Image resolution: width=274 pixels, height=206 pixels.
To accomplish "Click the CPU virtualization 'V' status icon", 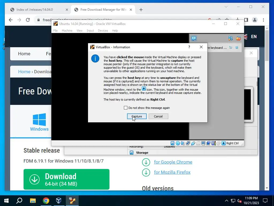I will (x=214, y=143).
